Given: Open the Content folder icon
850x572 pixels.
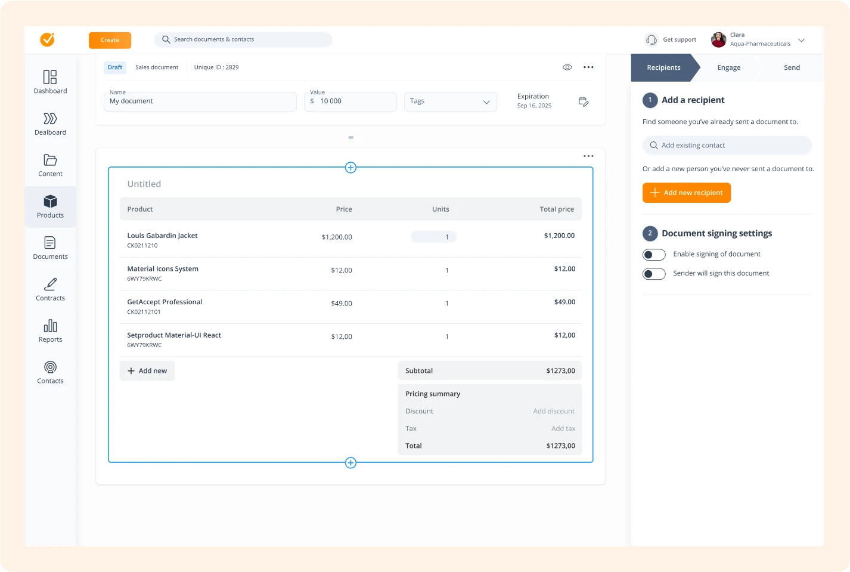Looking at the screenshot, I should tap(50, 160).
